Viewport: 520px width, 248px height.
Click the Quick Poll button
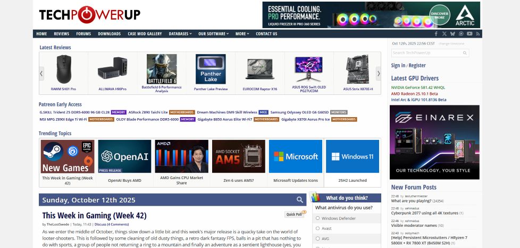(x=295, y=214)
